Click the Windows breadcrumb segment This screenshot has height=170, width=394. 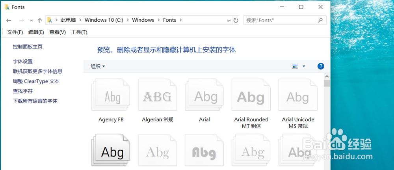[x=143, y=20]
